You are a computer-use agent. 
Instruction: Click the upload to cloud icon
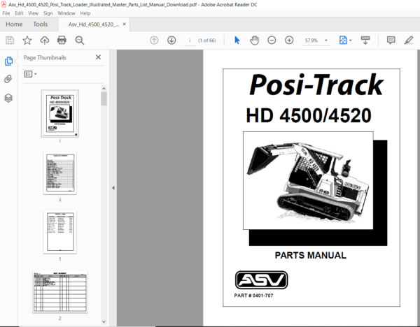(45, 41)
